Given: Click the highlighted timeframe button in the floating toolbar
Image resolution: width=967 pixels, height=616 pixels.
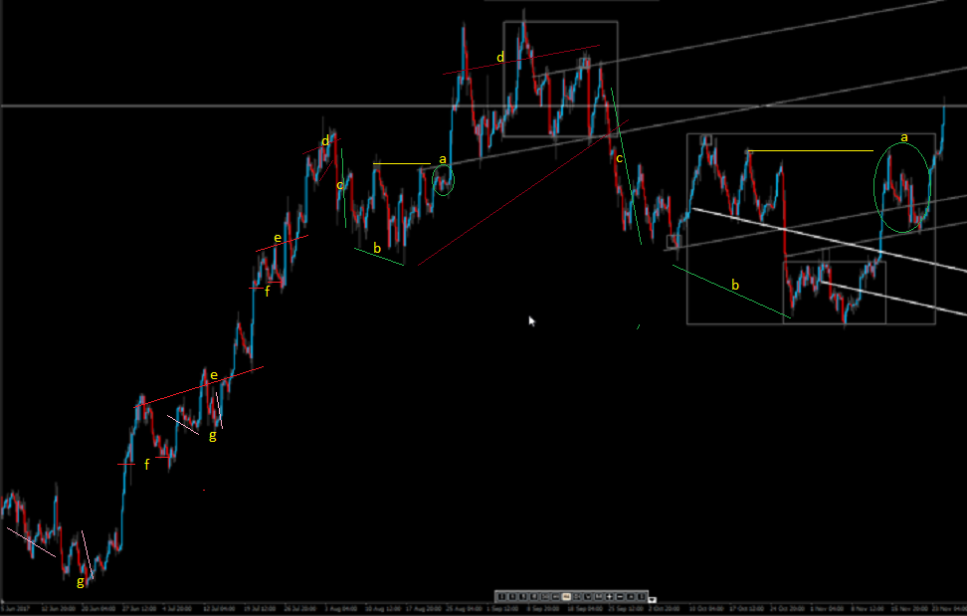Looking at the screenshot, I should (x=566, y=596).
